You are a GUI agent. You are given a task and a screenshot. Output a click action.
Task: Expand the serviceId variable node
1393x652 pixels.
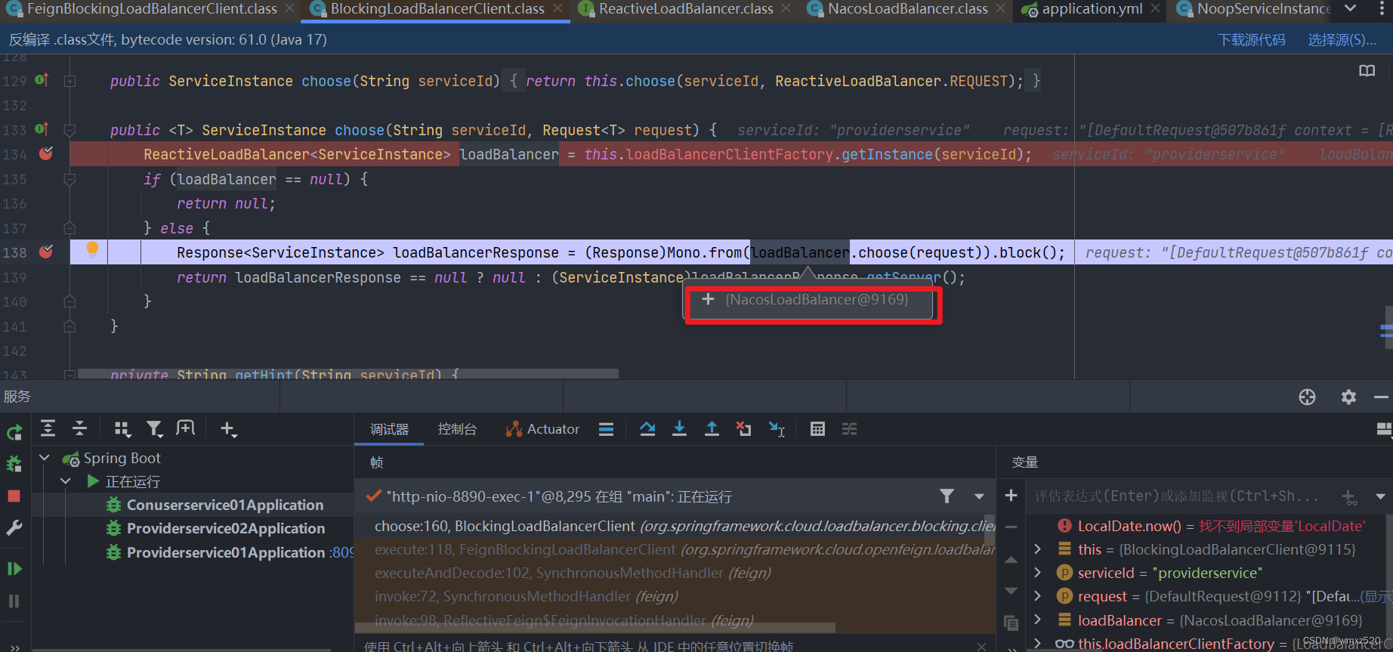pyautogui.click(x=1038, y=573)
